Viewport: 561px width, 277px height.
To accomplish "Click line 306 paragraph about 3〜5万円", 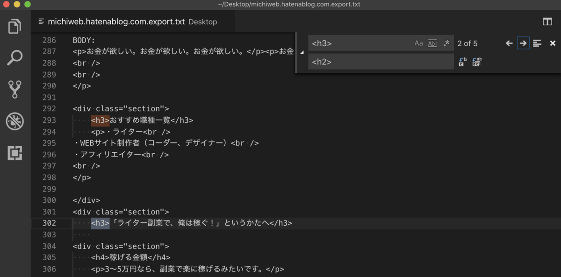I will pyautogui.click(x=187, y=269).
